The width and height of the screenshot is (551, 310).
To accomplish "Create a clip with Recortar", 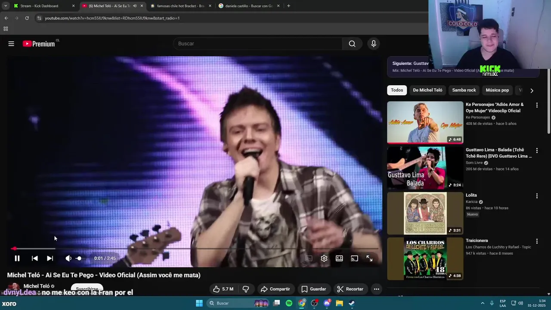I will tap(350, 289).
